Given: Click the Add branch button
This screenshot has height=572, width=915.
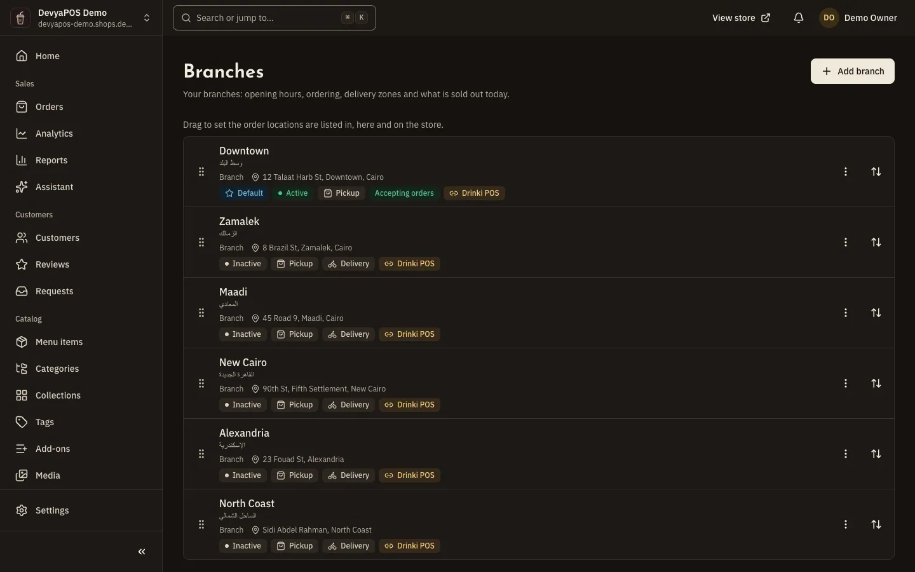Looking at the screenshot, I should pyautogui.click(x=852, y=71).
